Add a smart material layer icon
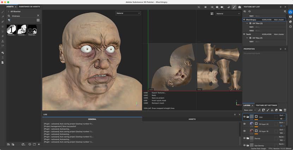Image resolution: width=293 pixels, height=150 pixels. click(276, 110)
